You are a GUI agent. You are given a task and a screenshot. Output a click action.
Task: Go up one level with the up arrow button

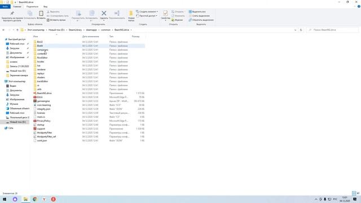(17, 30)
